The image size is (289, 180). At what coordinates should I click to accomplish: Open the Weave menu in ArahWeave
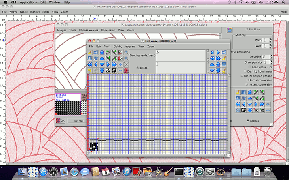[13, 12]
